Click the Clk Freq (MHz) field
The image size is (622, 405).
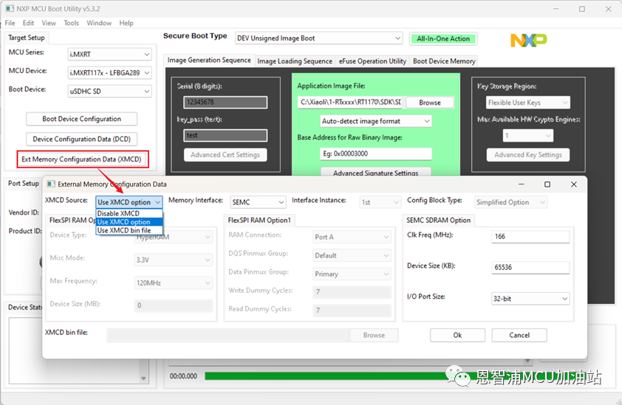pos(530,237)
